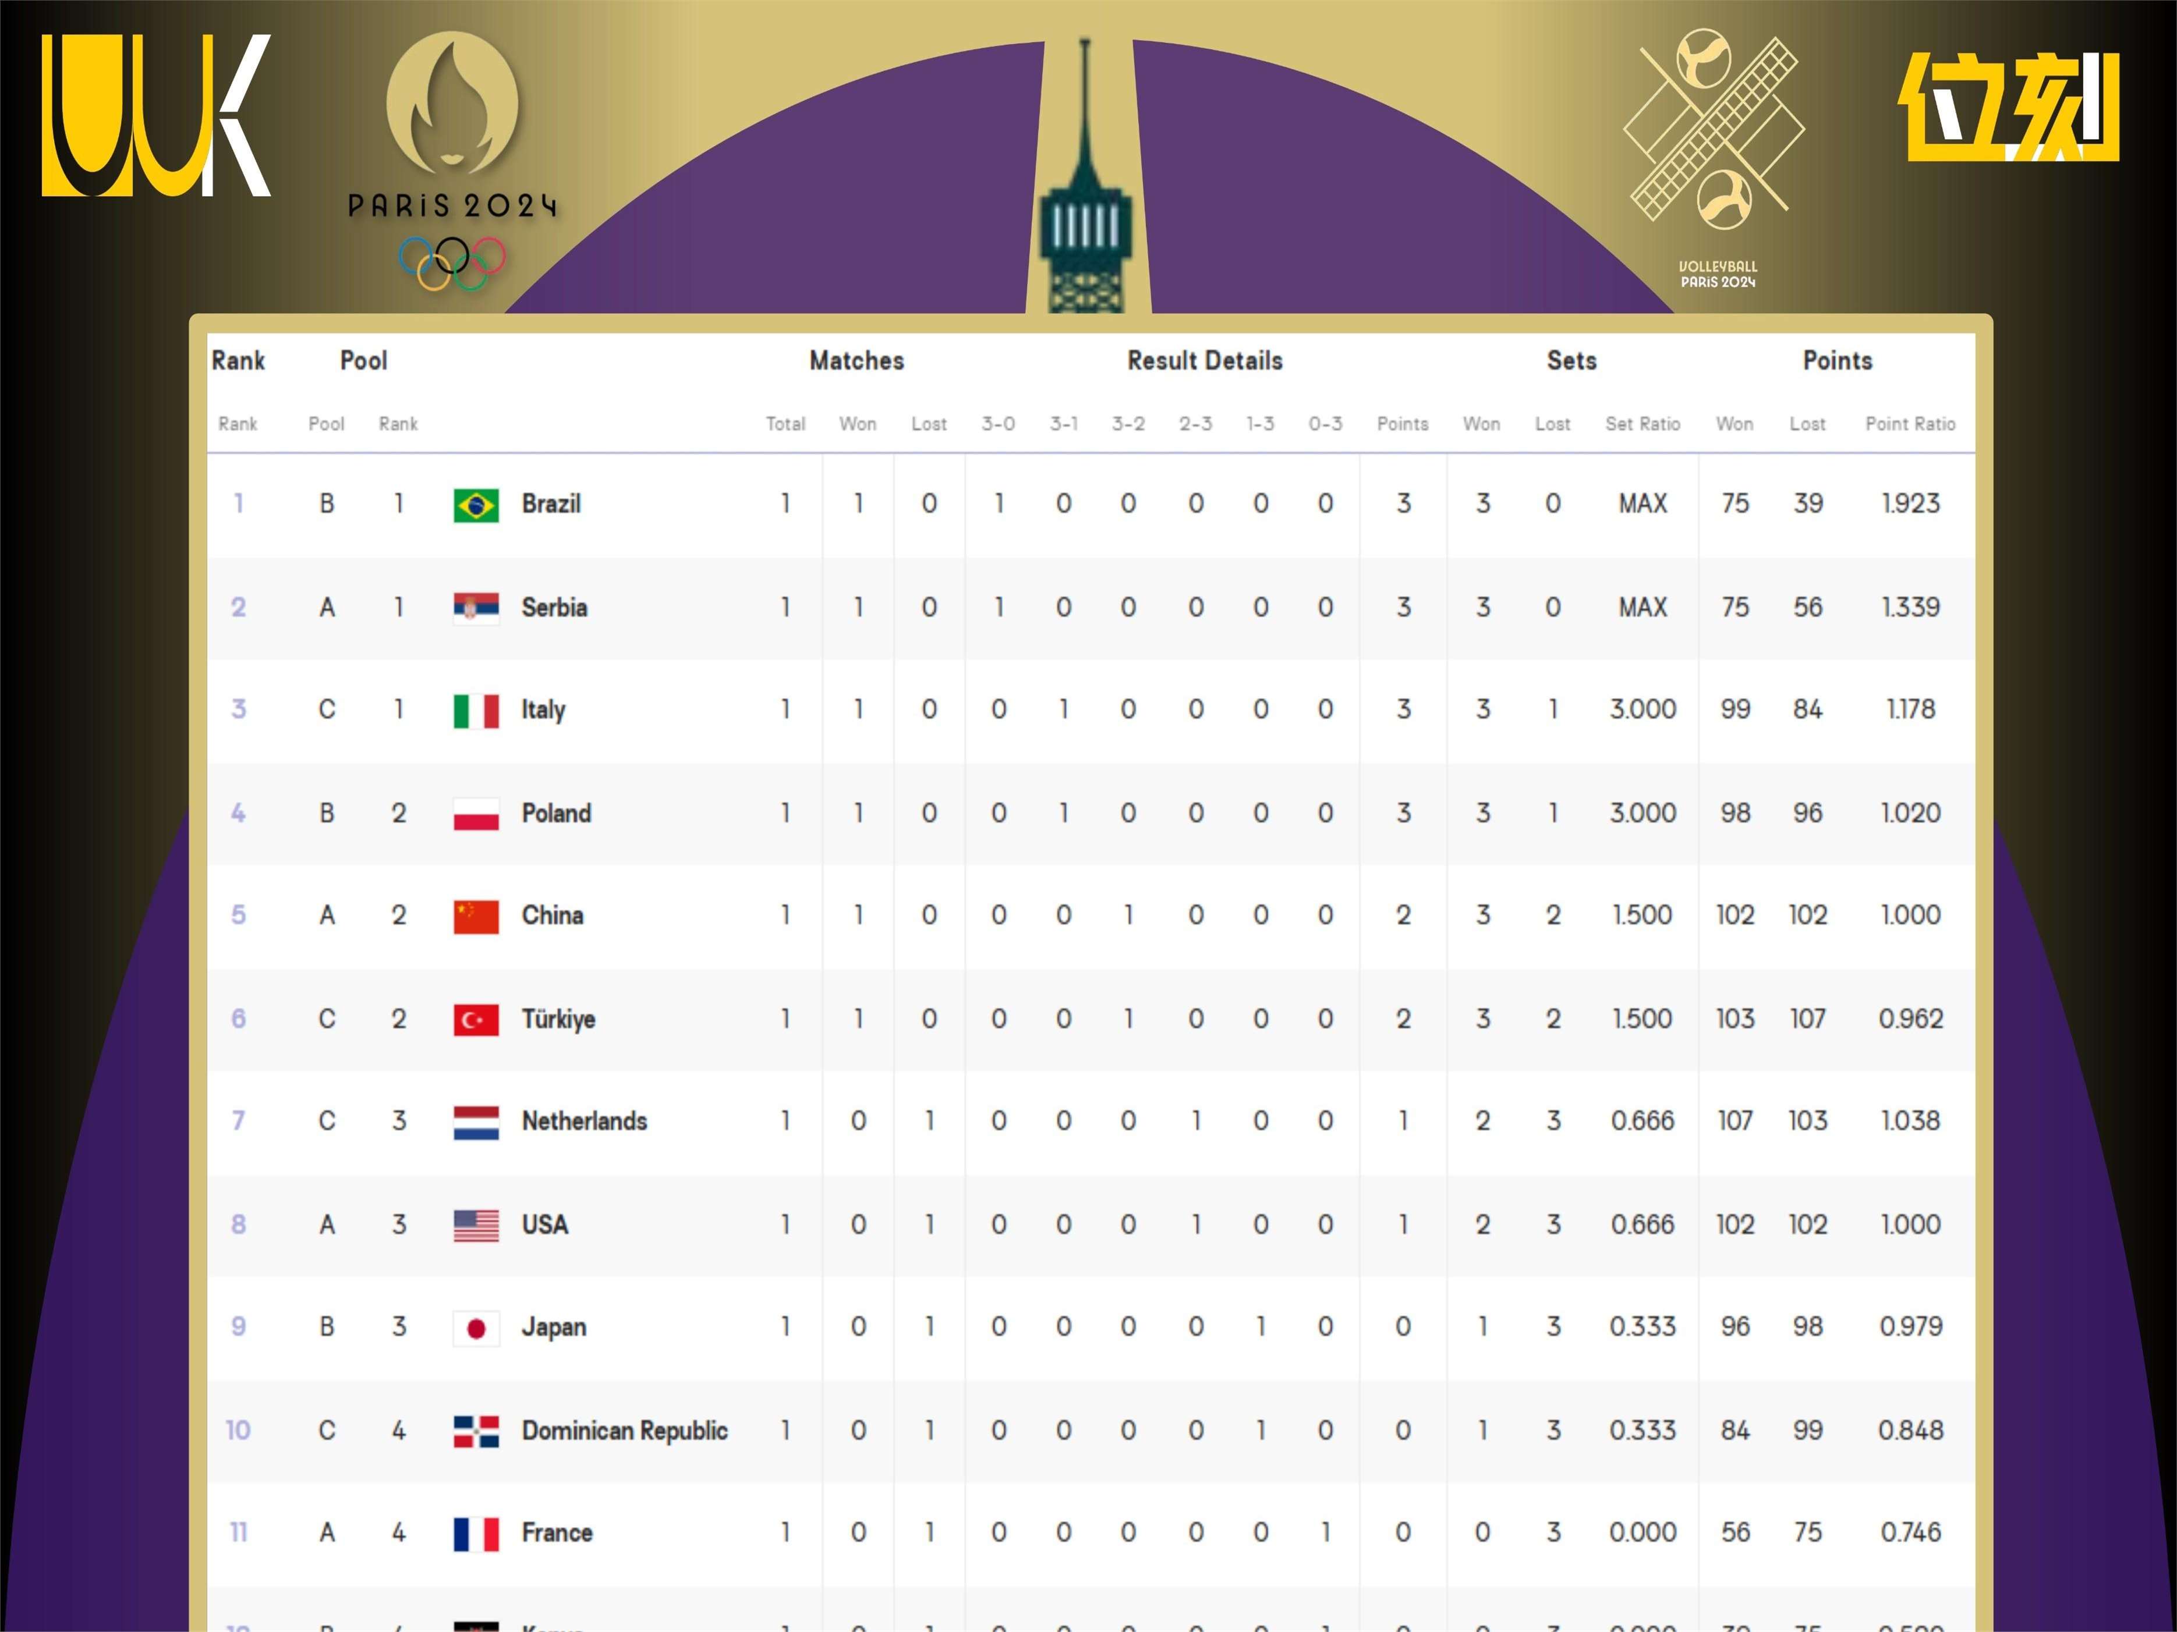The image size is (2177, 1632).
Task: Click the Serbia flag icon
Action: 475,608
